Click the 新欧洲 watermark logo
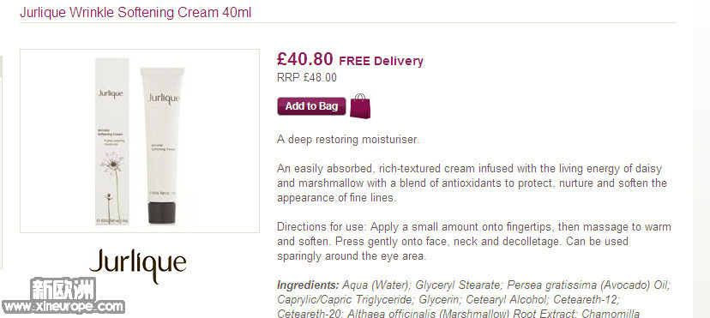 point(63,289)
